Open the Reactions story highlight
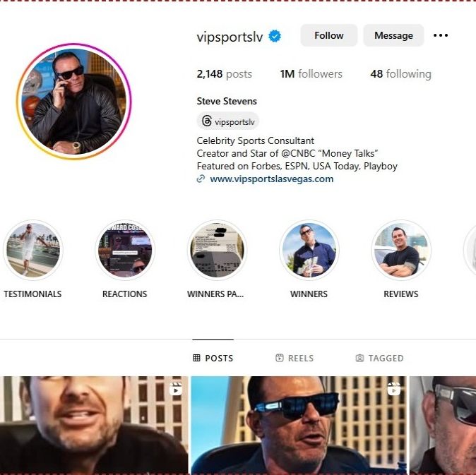 [125, 250]
